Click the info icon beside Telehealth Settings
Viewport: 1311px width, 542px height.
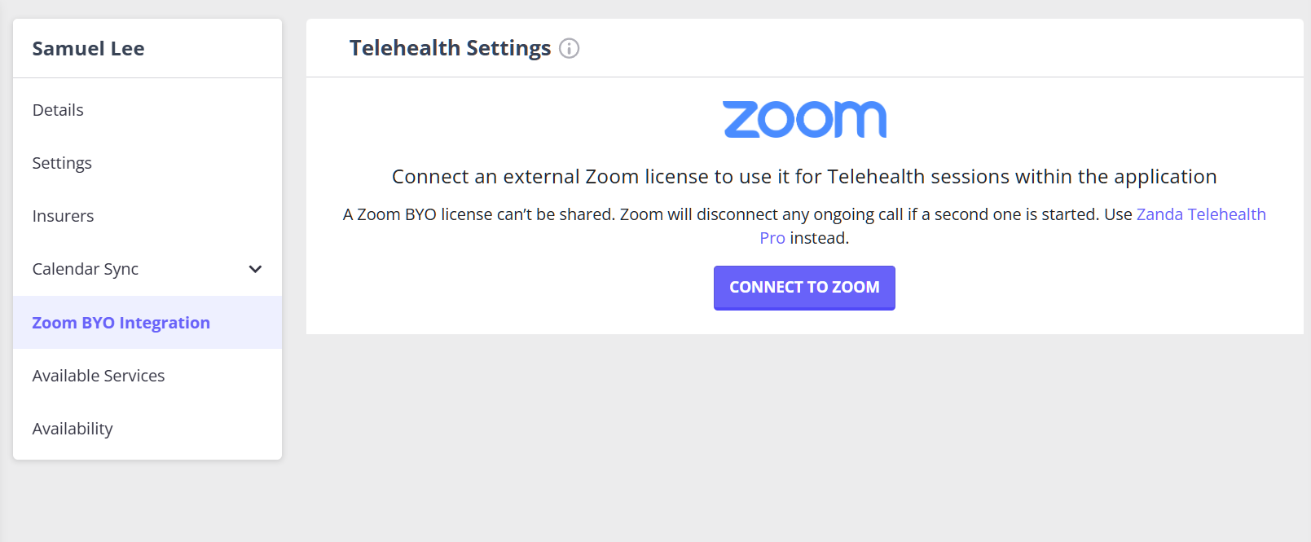pyautogui.click(x=569, y=49)
